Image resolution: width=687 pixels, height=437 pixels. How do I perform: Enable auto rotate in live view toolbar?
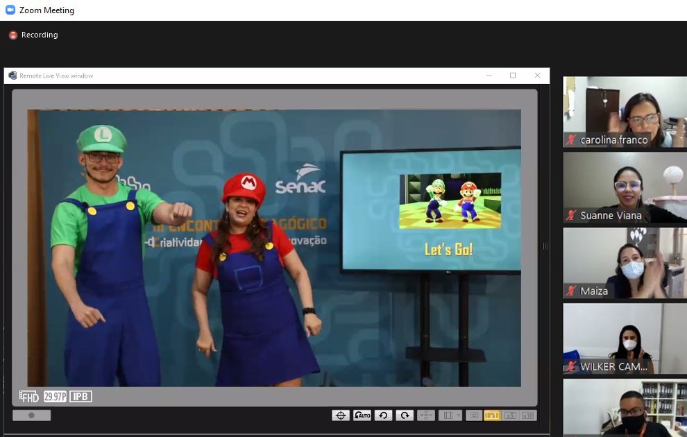point(362,415)
